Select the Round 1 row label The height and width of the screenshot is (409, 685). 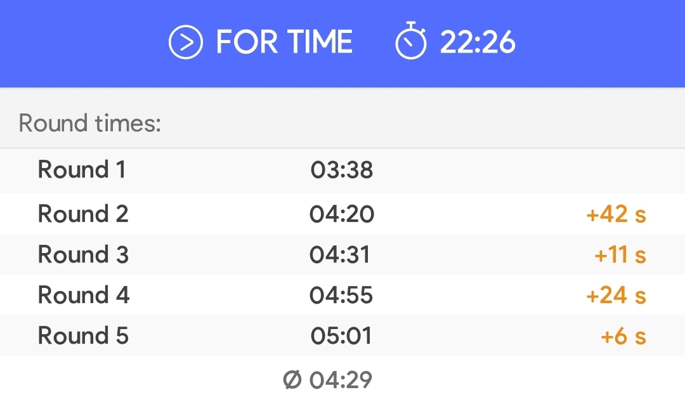pyautogui.click(x=82, y=169)
